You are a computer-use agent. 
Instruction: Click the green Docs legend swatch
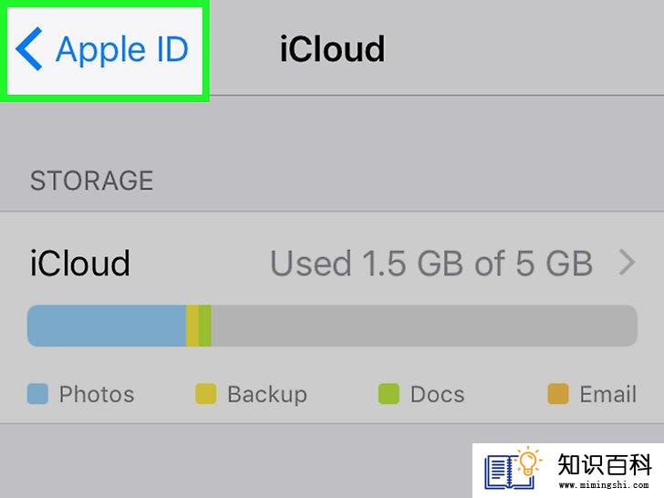[389, 394]
